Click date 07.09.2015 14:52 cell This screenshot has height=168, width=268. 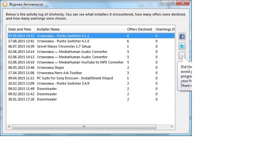[21, 36]
